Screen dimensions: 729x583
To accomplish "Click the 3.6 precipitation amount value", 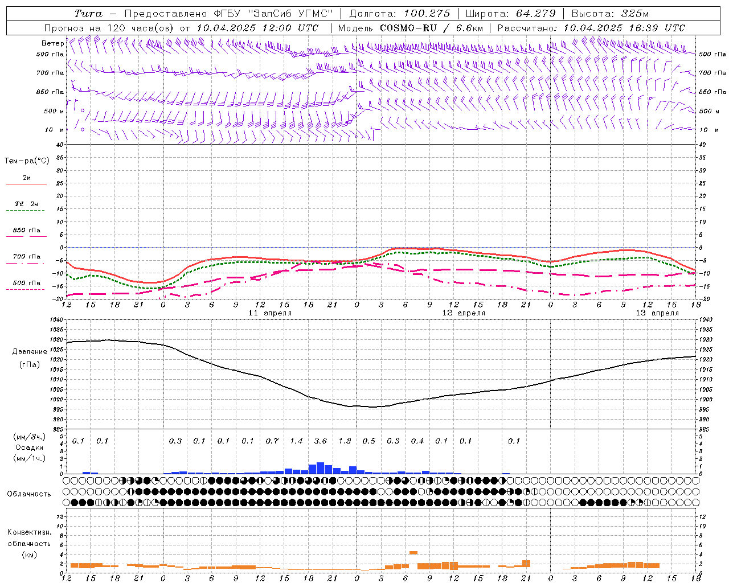I will (321, 441).
